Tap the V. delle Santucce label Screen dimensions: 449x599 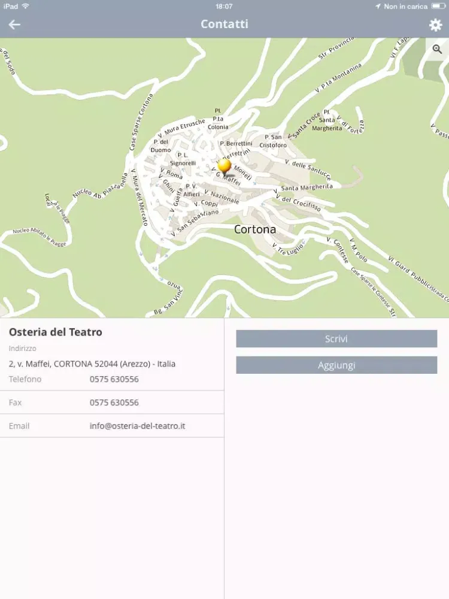pyautogui.click(x=308, y=170)
